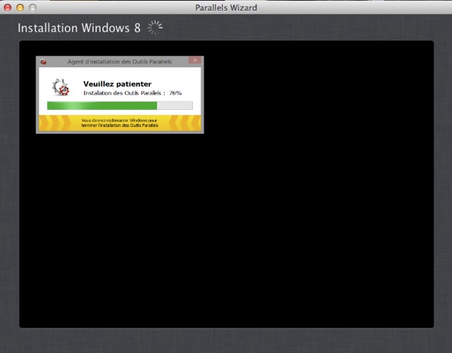The width and height of the screenshot is (452, 353).
Task: Click the "Agent d'installation des Outils Parallels" title text
Action: coord(120,62)
